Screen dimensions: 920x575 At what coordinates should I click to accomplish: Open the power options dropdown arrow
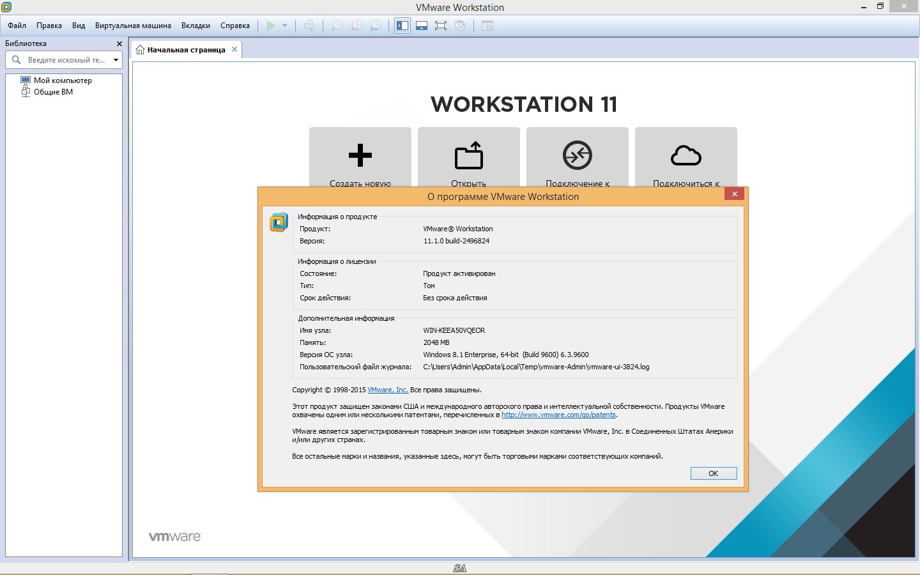click(x=284, y=26)
